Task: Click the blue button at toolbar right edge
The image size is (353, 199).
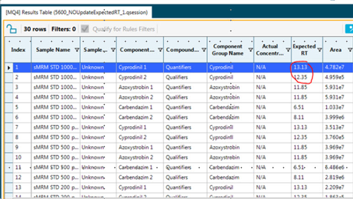Action: pos(349,29)
